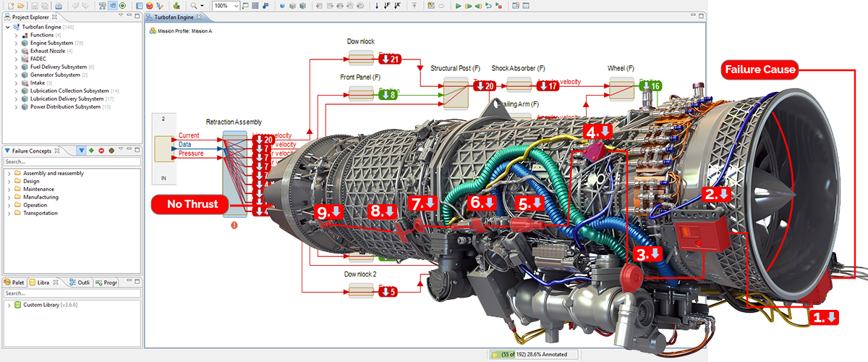868x362 pixels.
Task: Click the red Stop icon in toolbar
Action: [499, 6]
